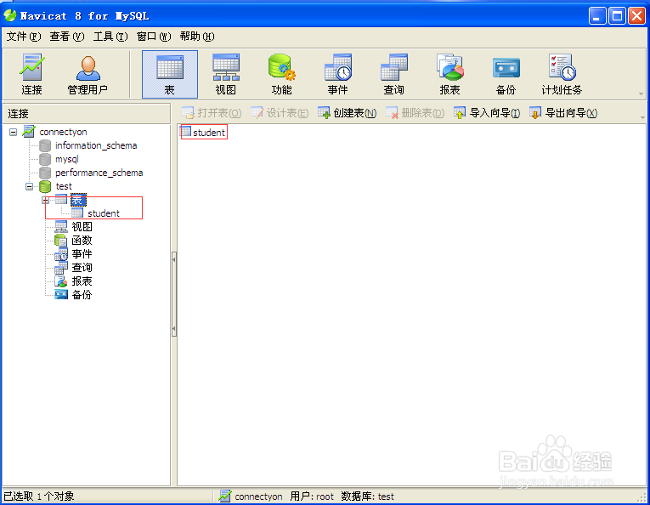The image size is (650, 505).
Task: Select 报表 node in tree
Action: [82, 281]
